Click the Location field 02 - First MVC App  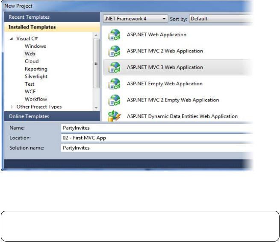(x=157, y=138)
